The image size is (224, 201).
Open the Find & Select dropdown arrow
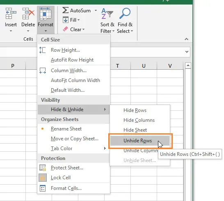[x=132, y=31]
